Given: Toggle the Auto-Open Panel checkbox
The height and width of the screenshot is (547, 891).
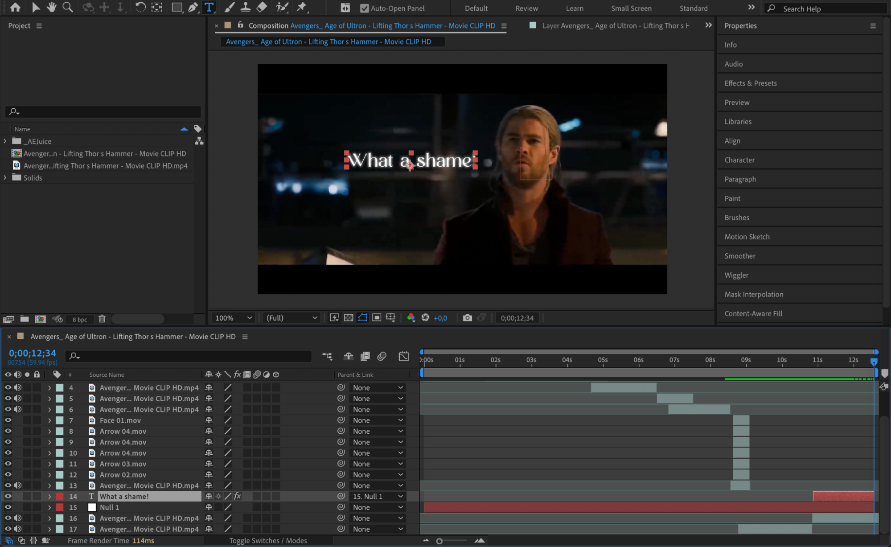Looking at the screenshot, I should pyautogui.click(x=364, y=8).
